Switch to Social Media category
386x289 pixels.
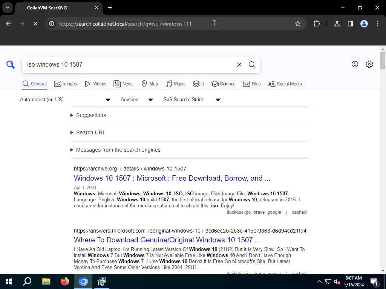pos(285,84)
